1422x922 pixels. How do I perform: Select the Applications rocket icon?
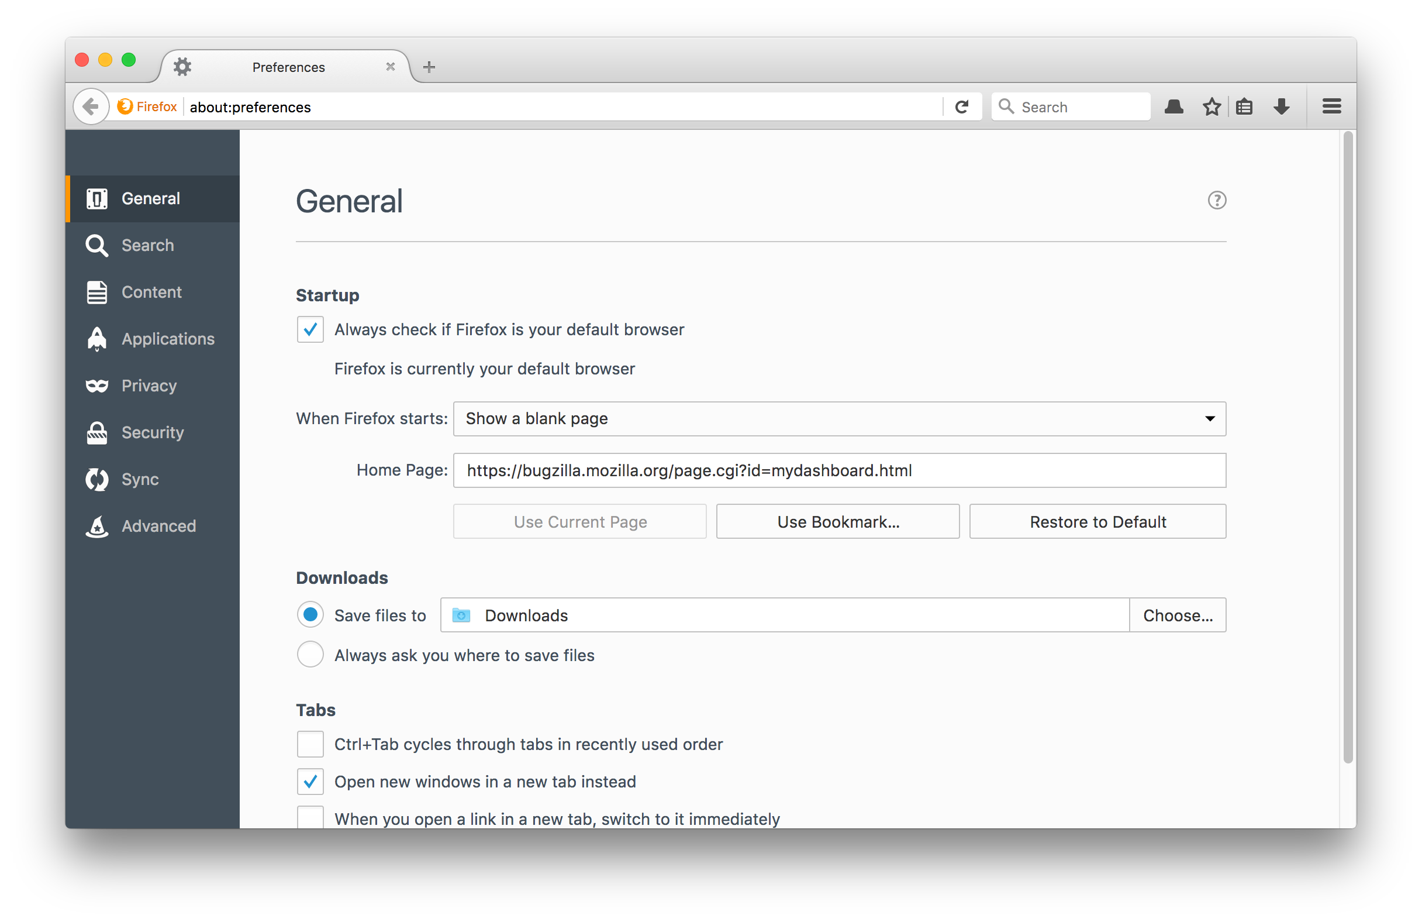click(97, 338)
